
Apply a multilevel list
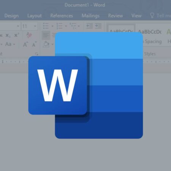tap(73, 26)
